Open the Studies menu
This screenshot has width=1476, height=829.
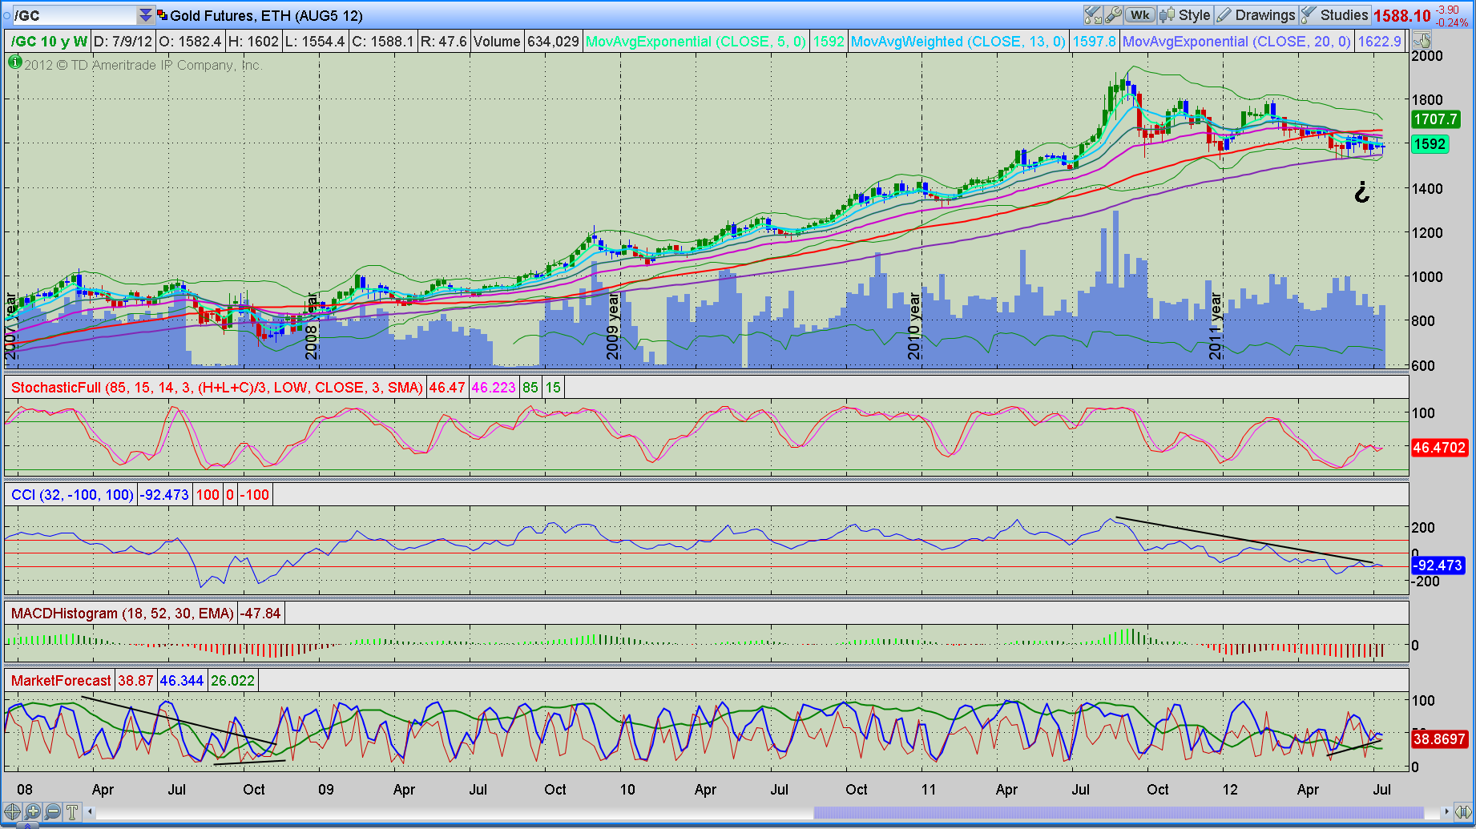click(1334, 15)
